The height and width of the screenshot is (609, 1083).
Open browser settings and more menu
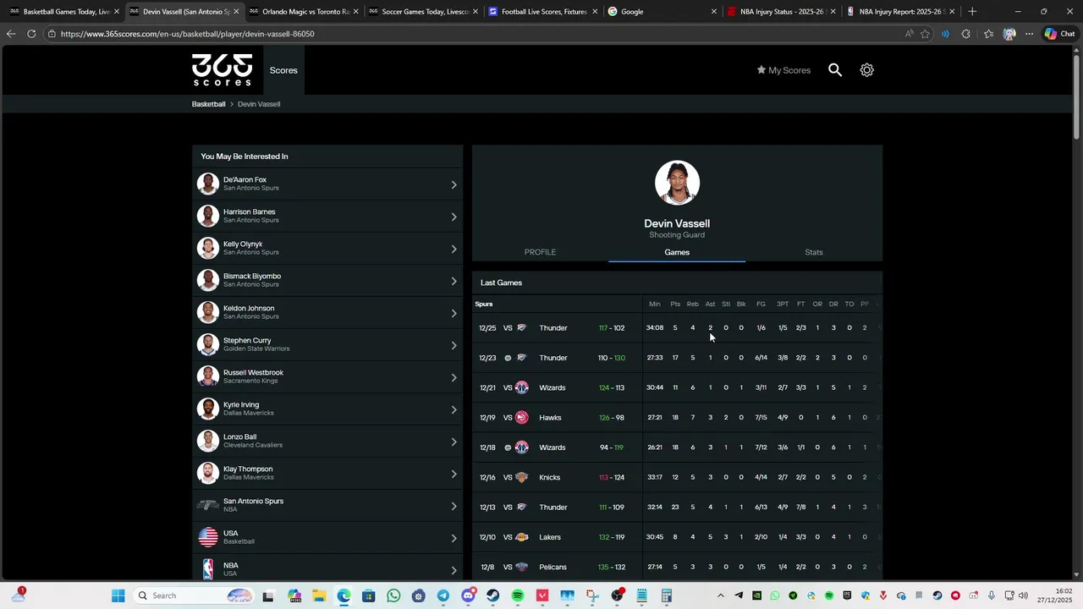coord(1029,34)
